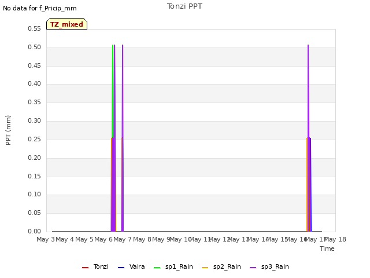Click the May 4 x-axis date label
The image size is (370, 278).
coord(65,239)
